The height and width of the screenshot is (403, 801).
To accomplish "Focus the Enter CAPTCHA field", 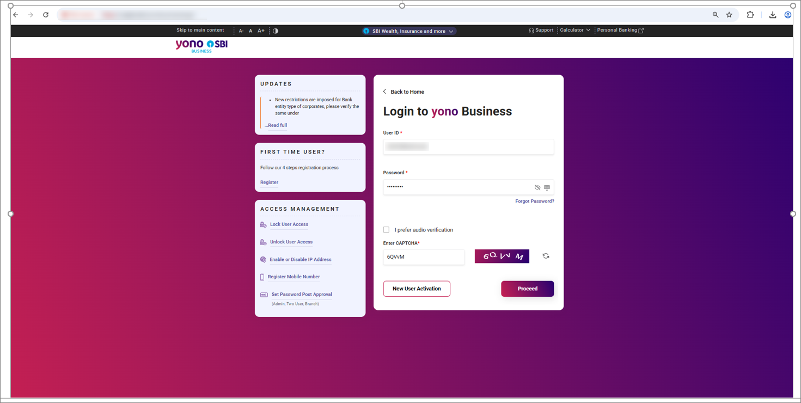I will [424, 257].
